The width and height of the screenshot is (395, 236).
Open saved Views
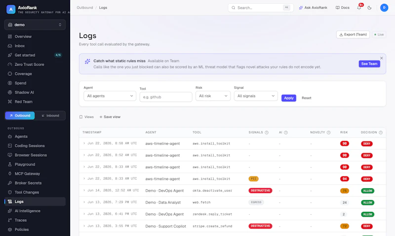coord(86,117)
